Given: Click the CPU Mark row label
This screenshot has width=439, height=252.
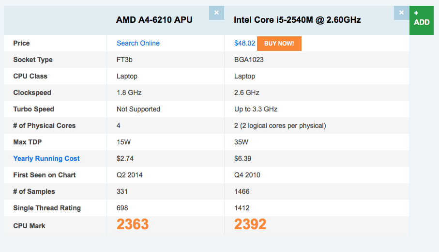Looking at the screenshot, I should click(30, 226).
